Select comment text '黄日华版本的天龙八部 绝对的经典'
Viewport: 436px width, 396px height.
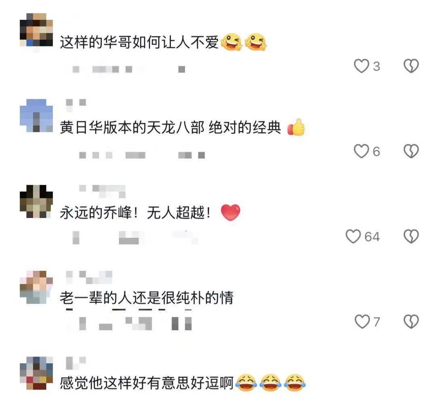170,128
